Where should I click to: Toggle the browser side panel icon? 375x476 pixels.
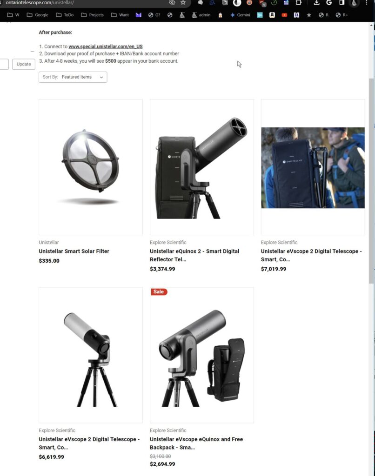click(342, 2)
